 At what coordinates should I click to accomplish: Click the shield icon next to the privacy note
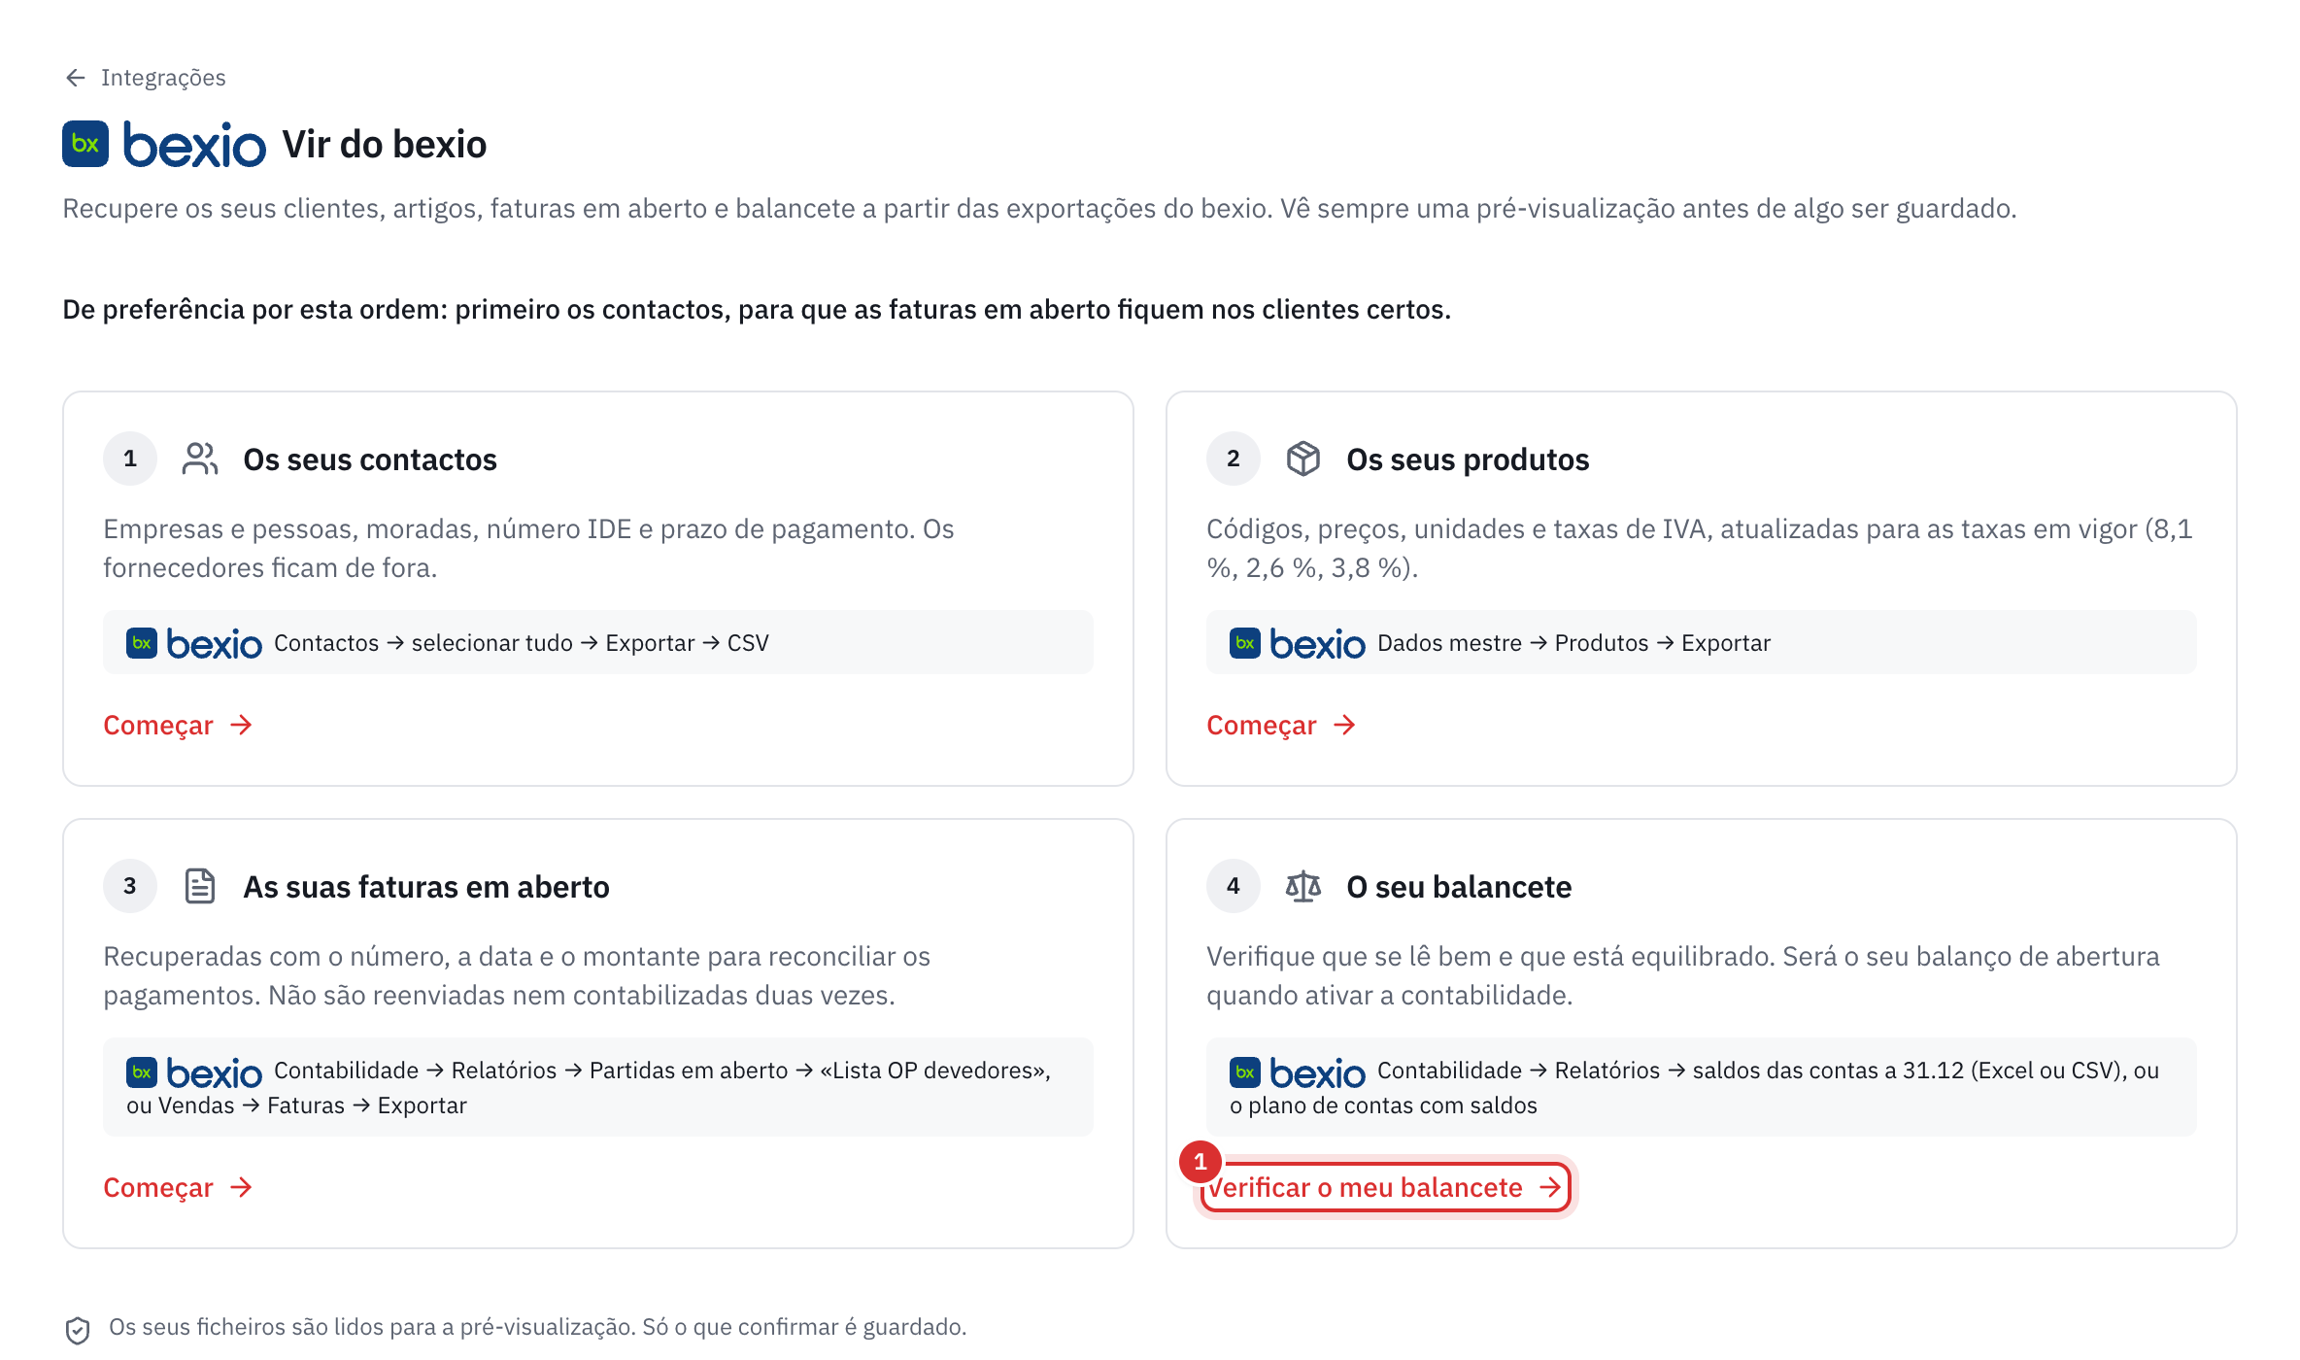coord(78,1330)
